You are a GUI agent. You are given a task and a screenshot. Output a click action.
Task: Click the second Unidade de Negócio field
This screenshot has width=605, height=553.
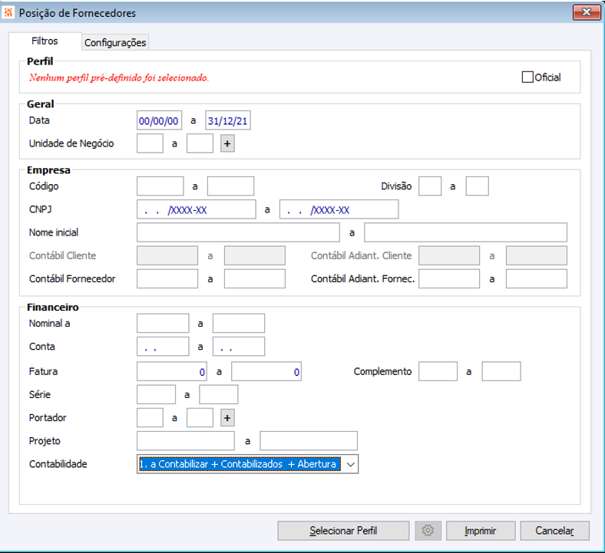200,143
